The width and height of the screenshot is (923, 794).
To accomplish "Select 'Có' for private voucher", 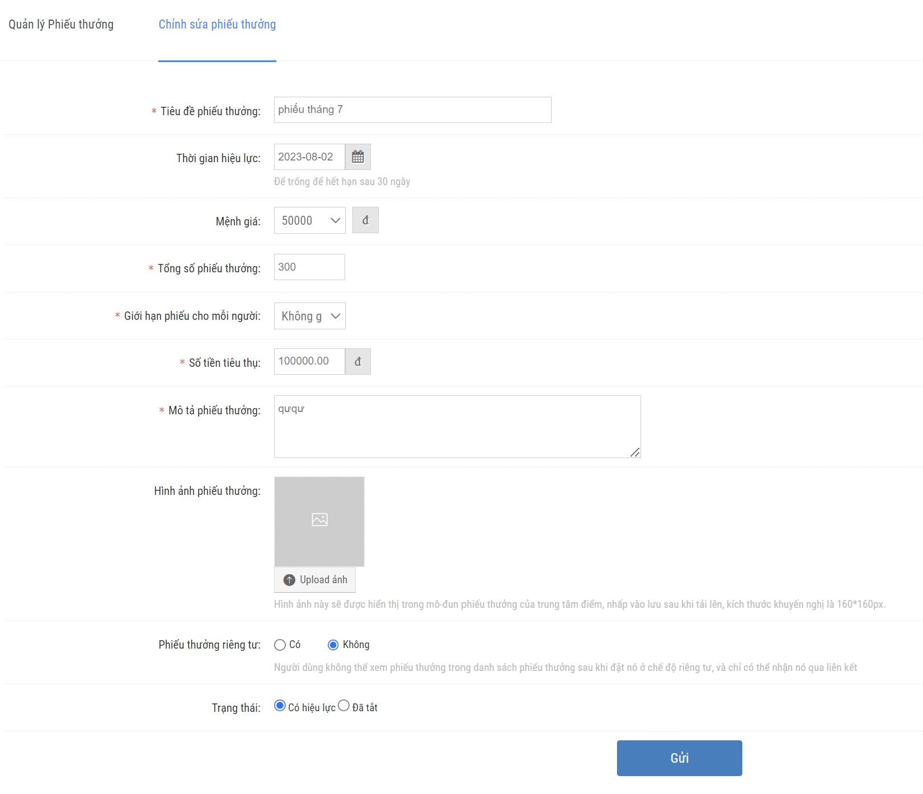I will point(280,645).
